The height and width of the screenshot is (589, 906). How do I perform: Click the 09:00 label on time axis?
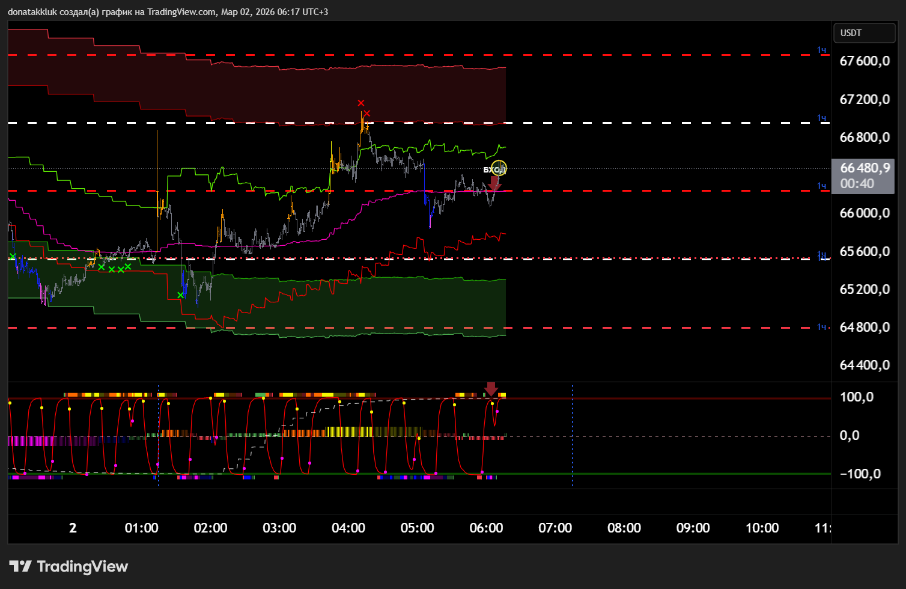pos(693,528)
